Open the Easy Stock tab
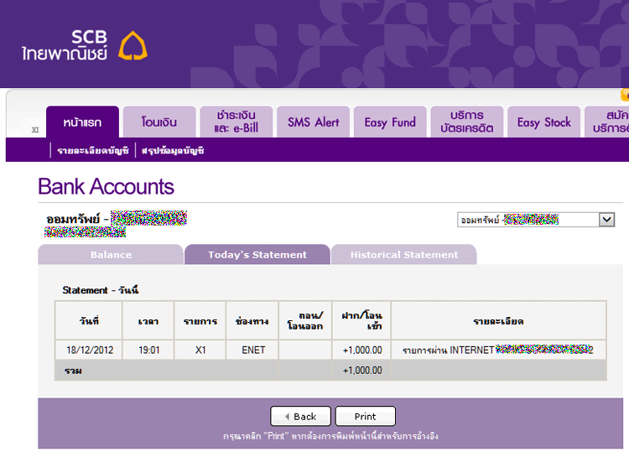 [x=543, y=122]
